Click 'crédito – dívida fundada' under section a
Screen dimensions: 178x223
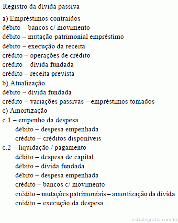coord(38,65)
